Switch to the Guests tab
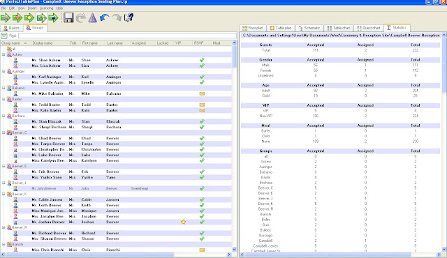The image size is (447, 258). point(12,28)
